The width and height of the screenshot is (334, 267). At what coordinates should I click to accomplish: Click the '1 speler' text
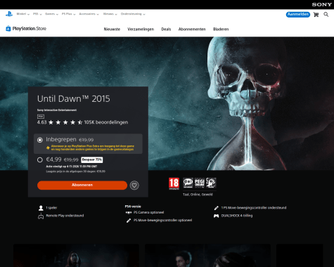pyautogui.click(x=51, y=208)
